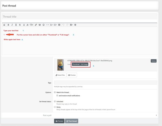Apply strikethrough formatting
Image resolution: width=162 pixels, height=126 pixels.
coord(20,25)
